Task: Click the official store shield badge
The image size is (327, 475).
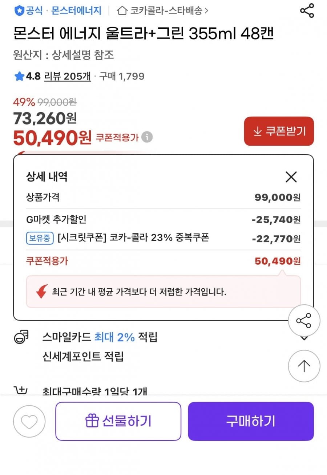Action: 19,11
